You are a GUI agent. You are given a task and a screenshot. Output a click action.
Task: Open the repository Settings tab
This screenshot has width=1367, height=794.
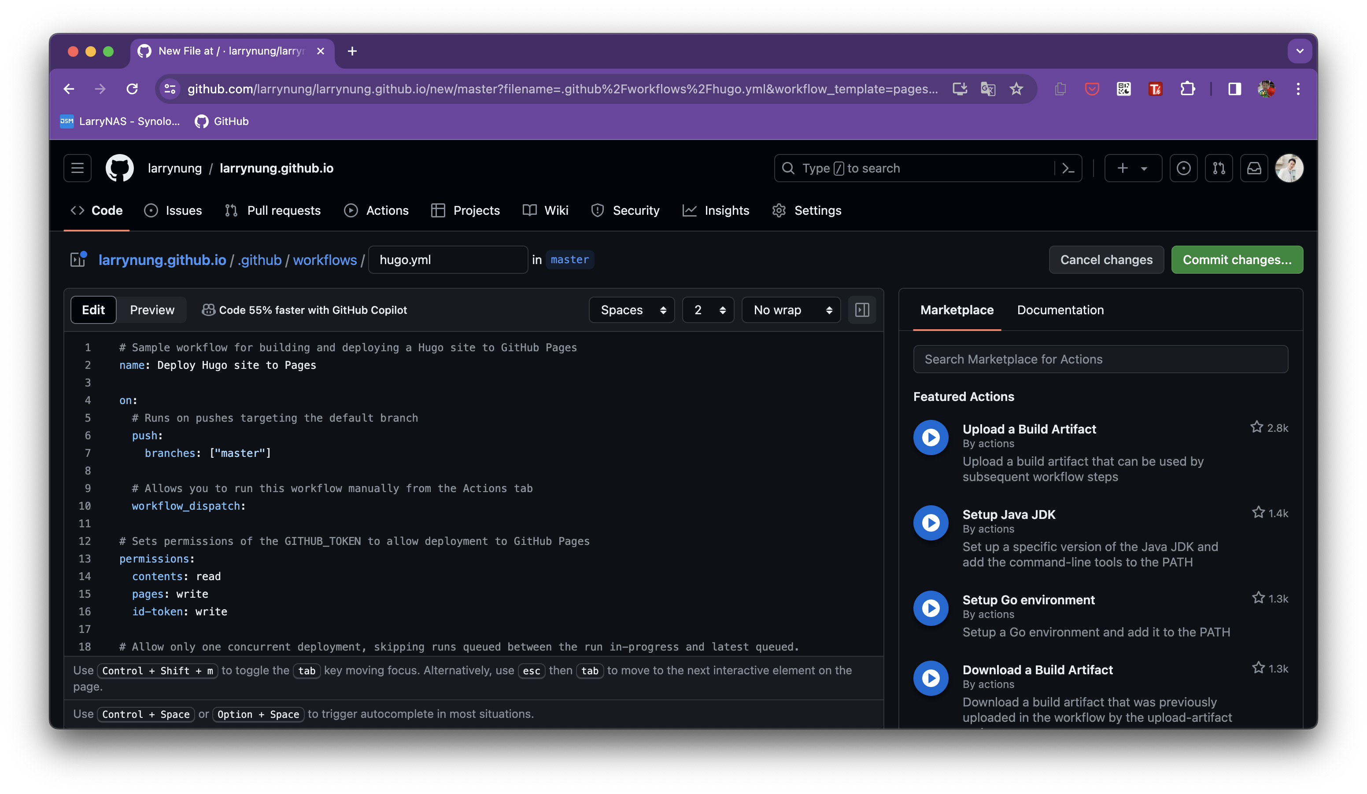807,210
